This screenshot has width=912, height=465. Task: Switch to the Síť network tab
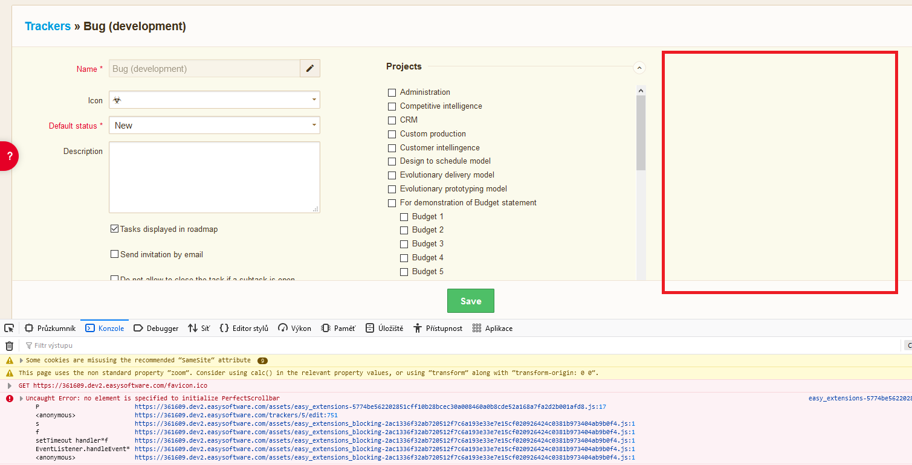click(199, 329)
